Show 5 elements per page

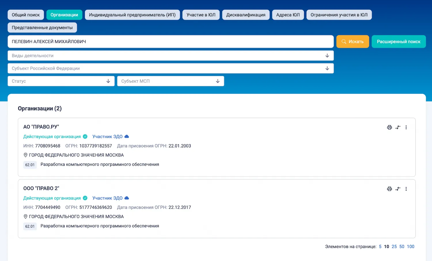coord(380,247)
